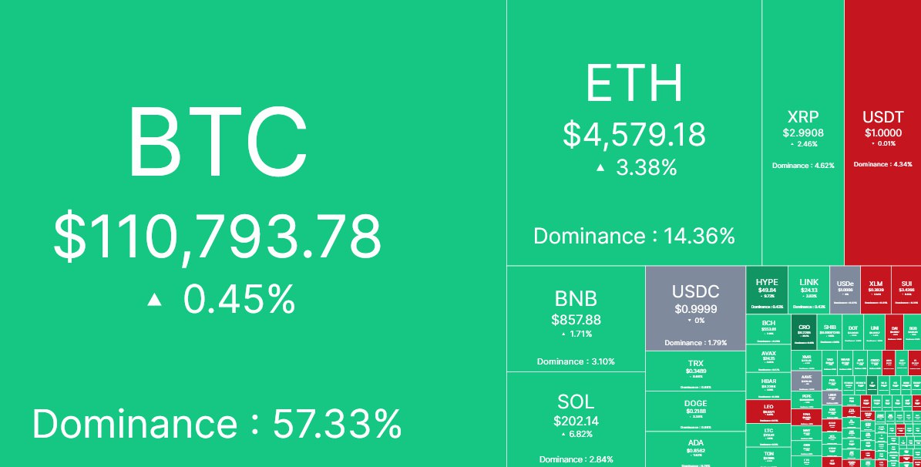The height and width of the screenshot is (467, 921).
Task: Select the BTC tile in the heatmap
Action: coord(253,234)
